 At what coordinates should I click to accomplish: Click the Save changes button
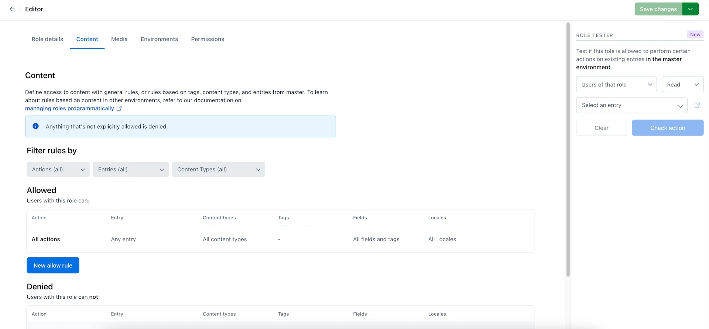pyautogui.click(x=658, y=9)
